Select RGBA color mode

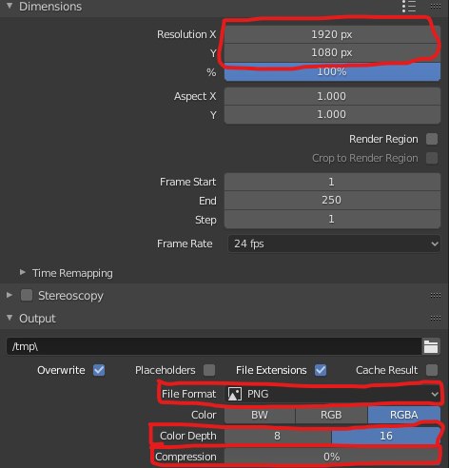click(404, 415)
